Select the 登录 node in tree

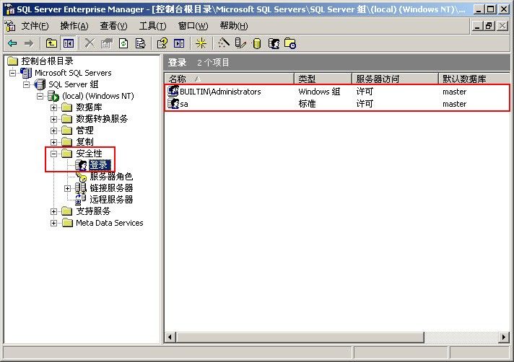100,165
